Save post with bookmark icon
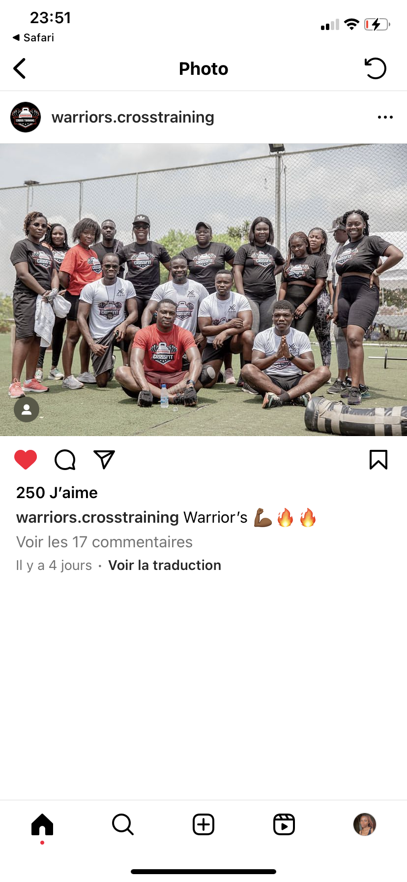Screen dimensions: 407x882 (x=378, y=460)
